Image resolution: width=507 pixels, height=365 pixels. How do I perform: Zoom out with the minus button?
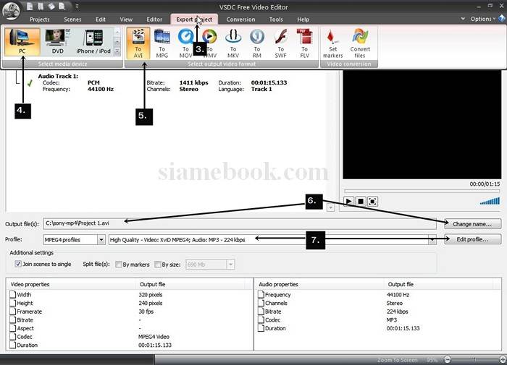click(448, 359)
